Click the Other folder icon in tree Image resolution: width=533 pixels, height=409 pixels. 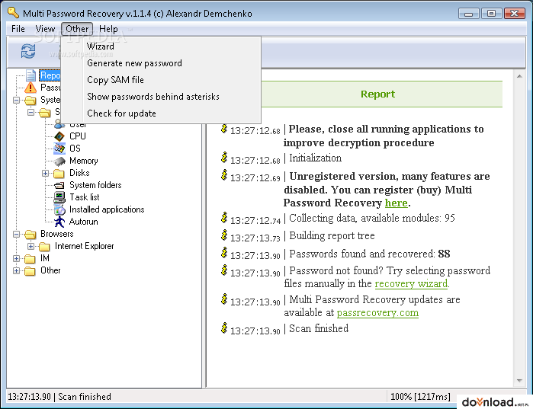pyautogui.click(x=31, y=271)
